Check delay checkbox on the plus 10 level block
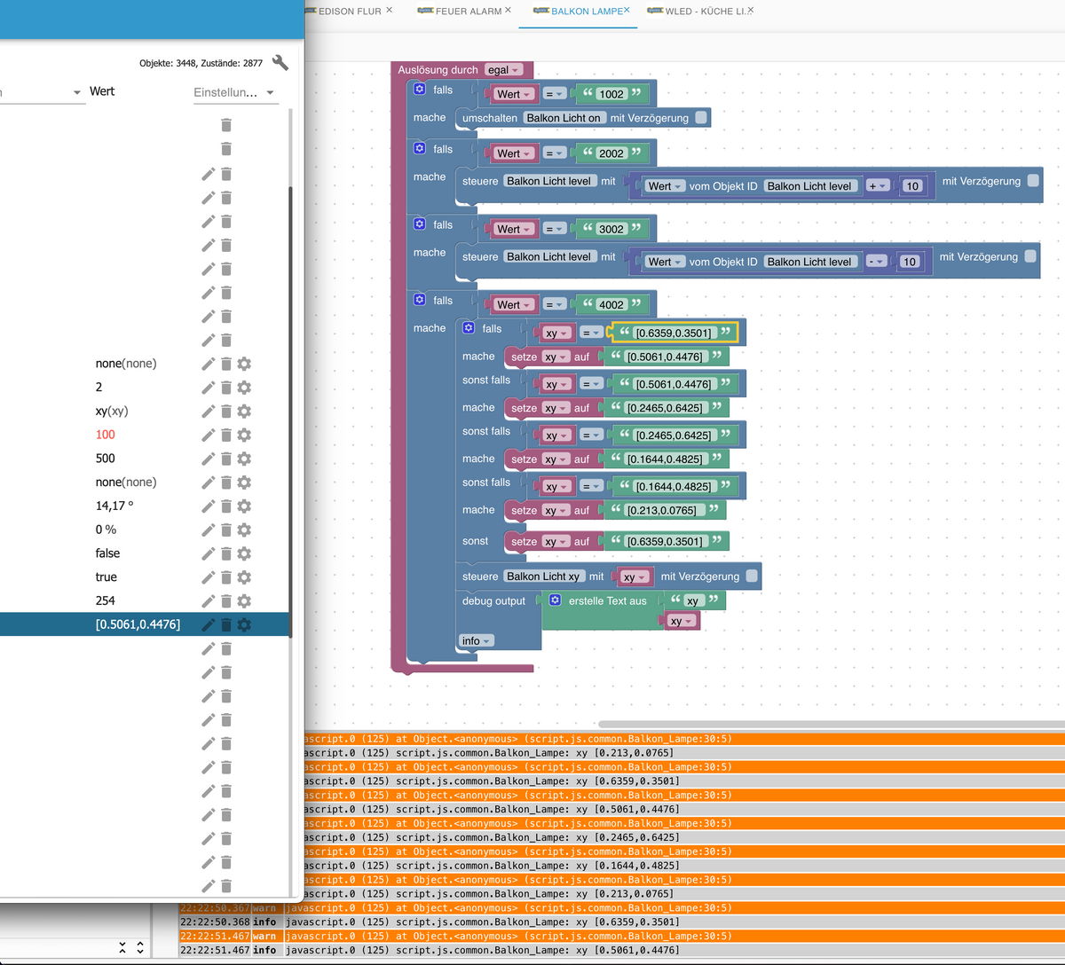The image size is (1065, 965). click(x=1033, y=181)
